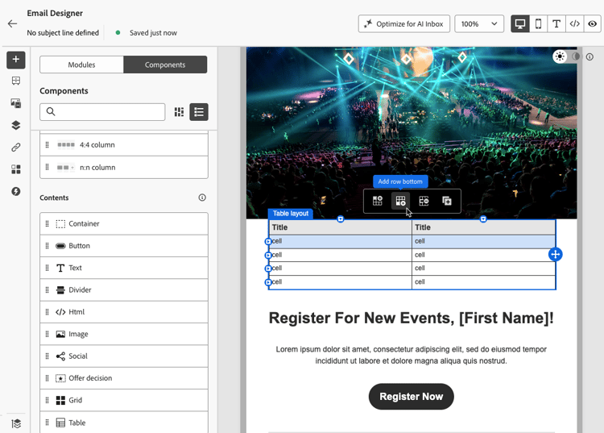Click the plus Add icon in sidebar
The width and height of the screenshot is (604, 433).
tap(16, 60)
